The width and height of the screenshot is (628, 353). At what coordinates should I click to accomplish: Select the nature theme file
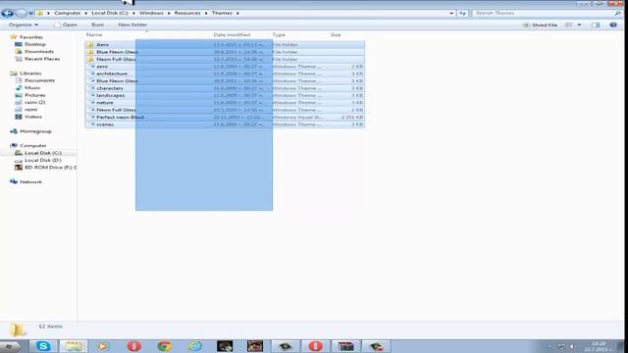pyautogui.click(x=105, y=102)
